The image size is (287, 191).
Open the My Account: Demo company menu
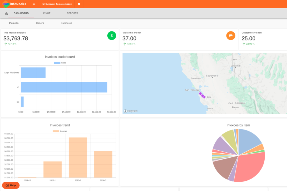pyautogui.click(x=57, y=4)
